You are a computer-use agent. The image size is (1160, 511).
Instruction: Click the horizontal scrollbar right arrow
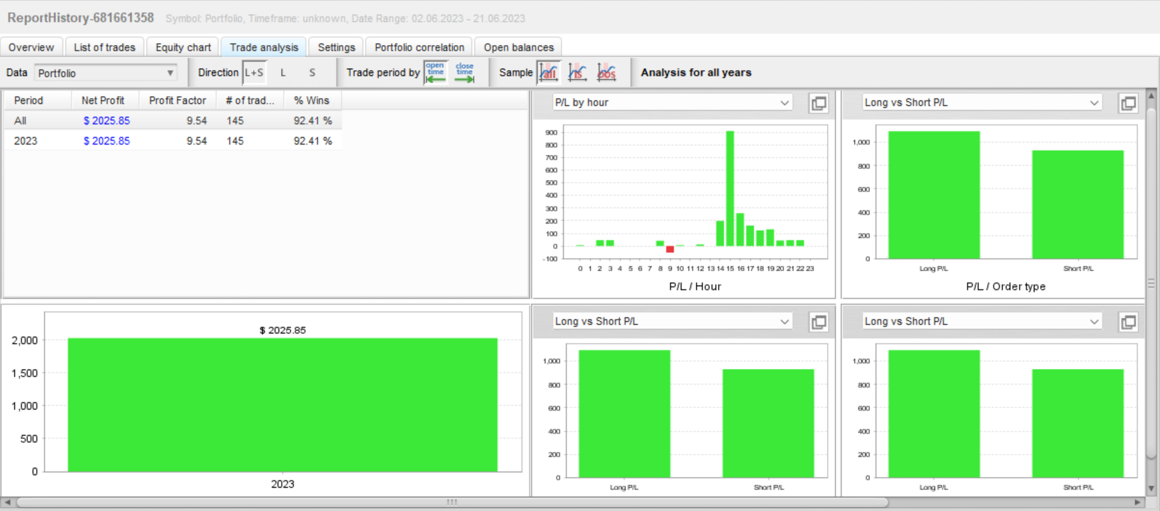pyautogui.click(x=1137, y=502)
